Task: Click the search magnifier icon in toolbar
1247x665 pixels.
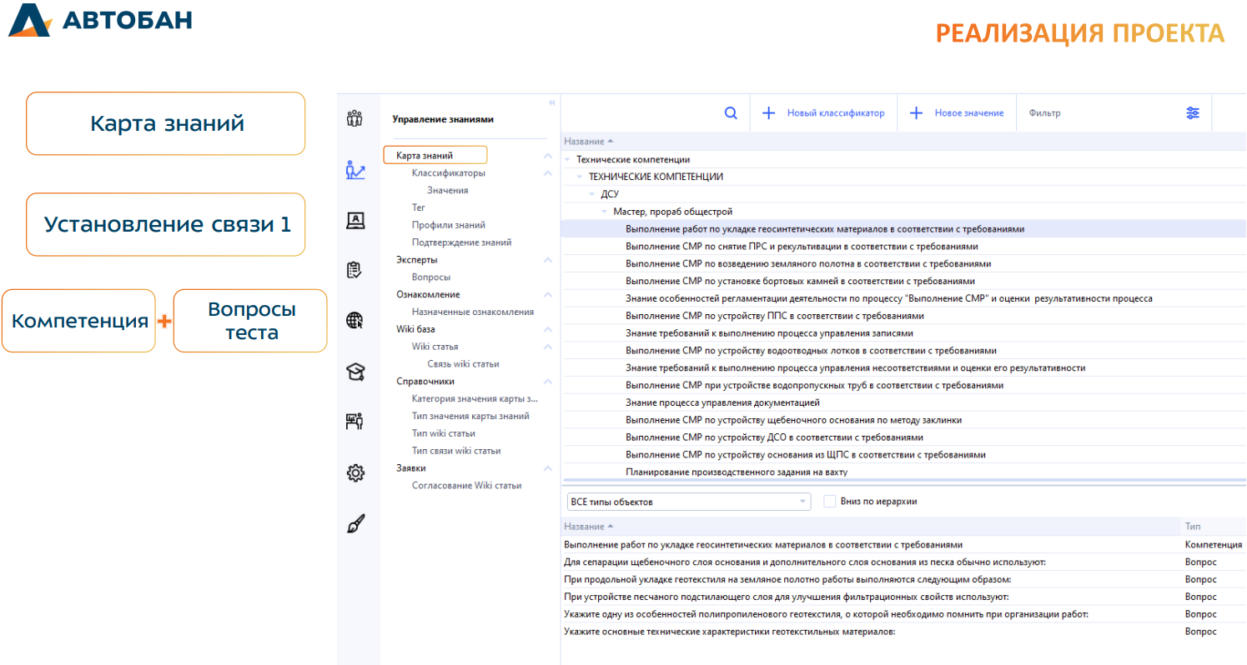Action: [731, 113]
